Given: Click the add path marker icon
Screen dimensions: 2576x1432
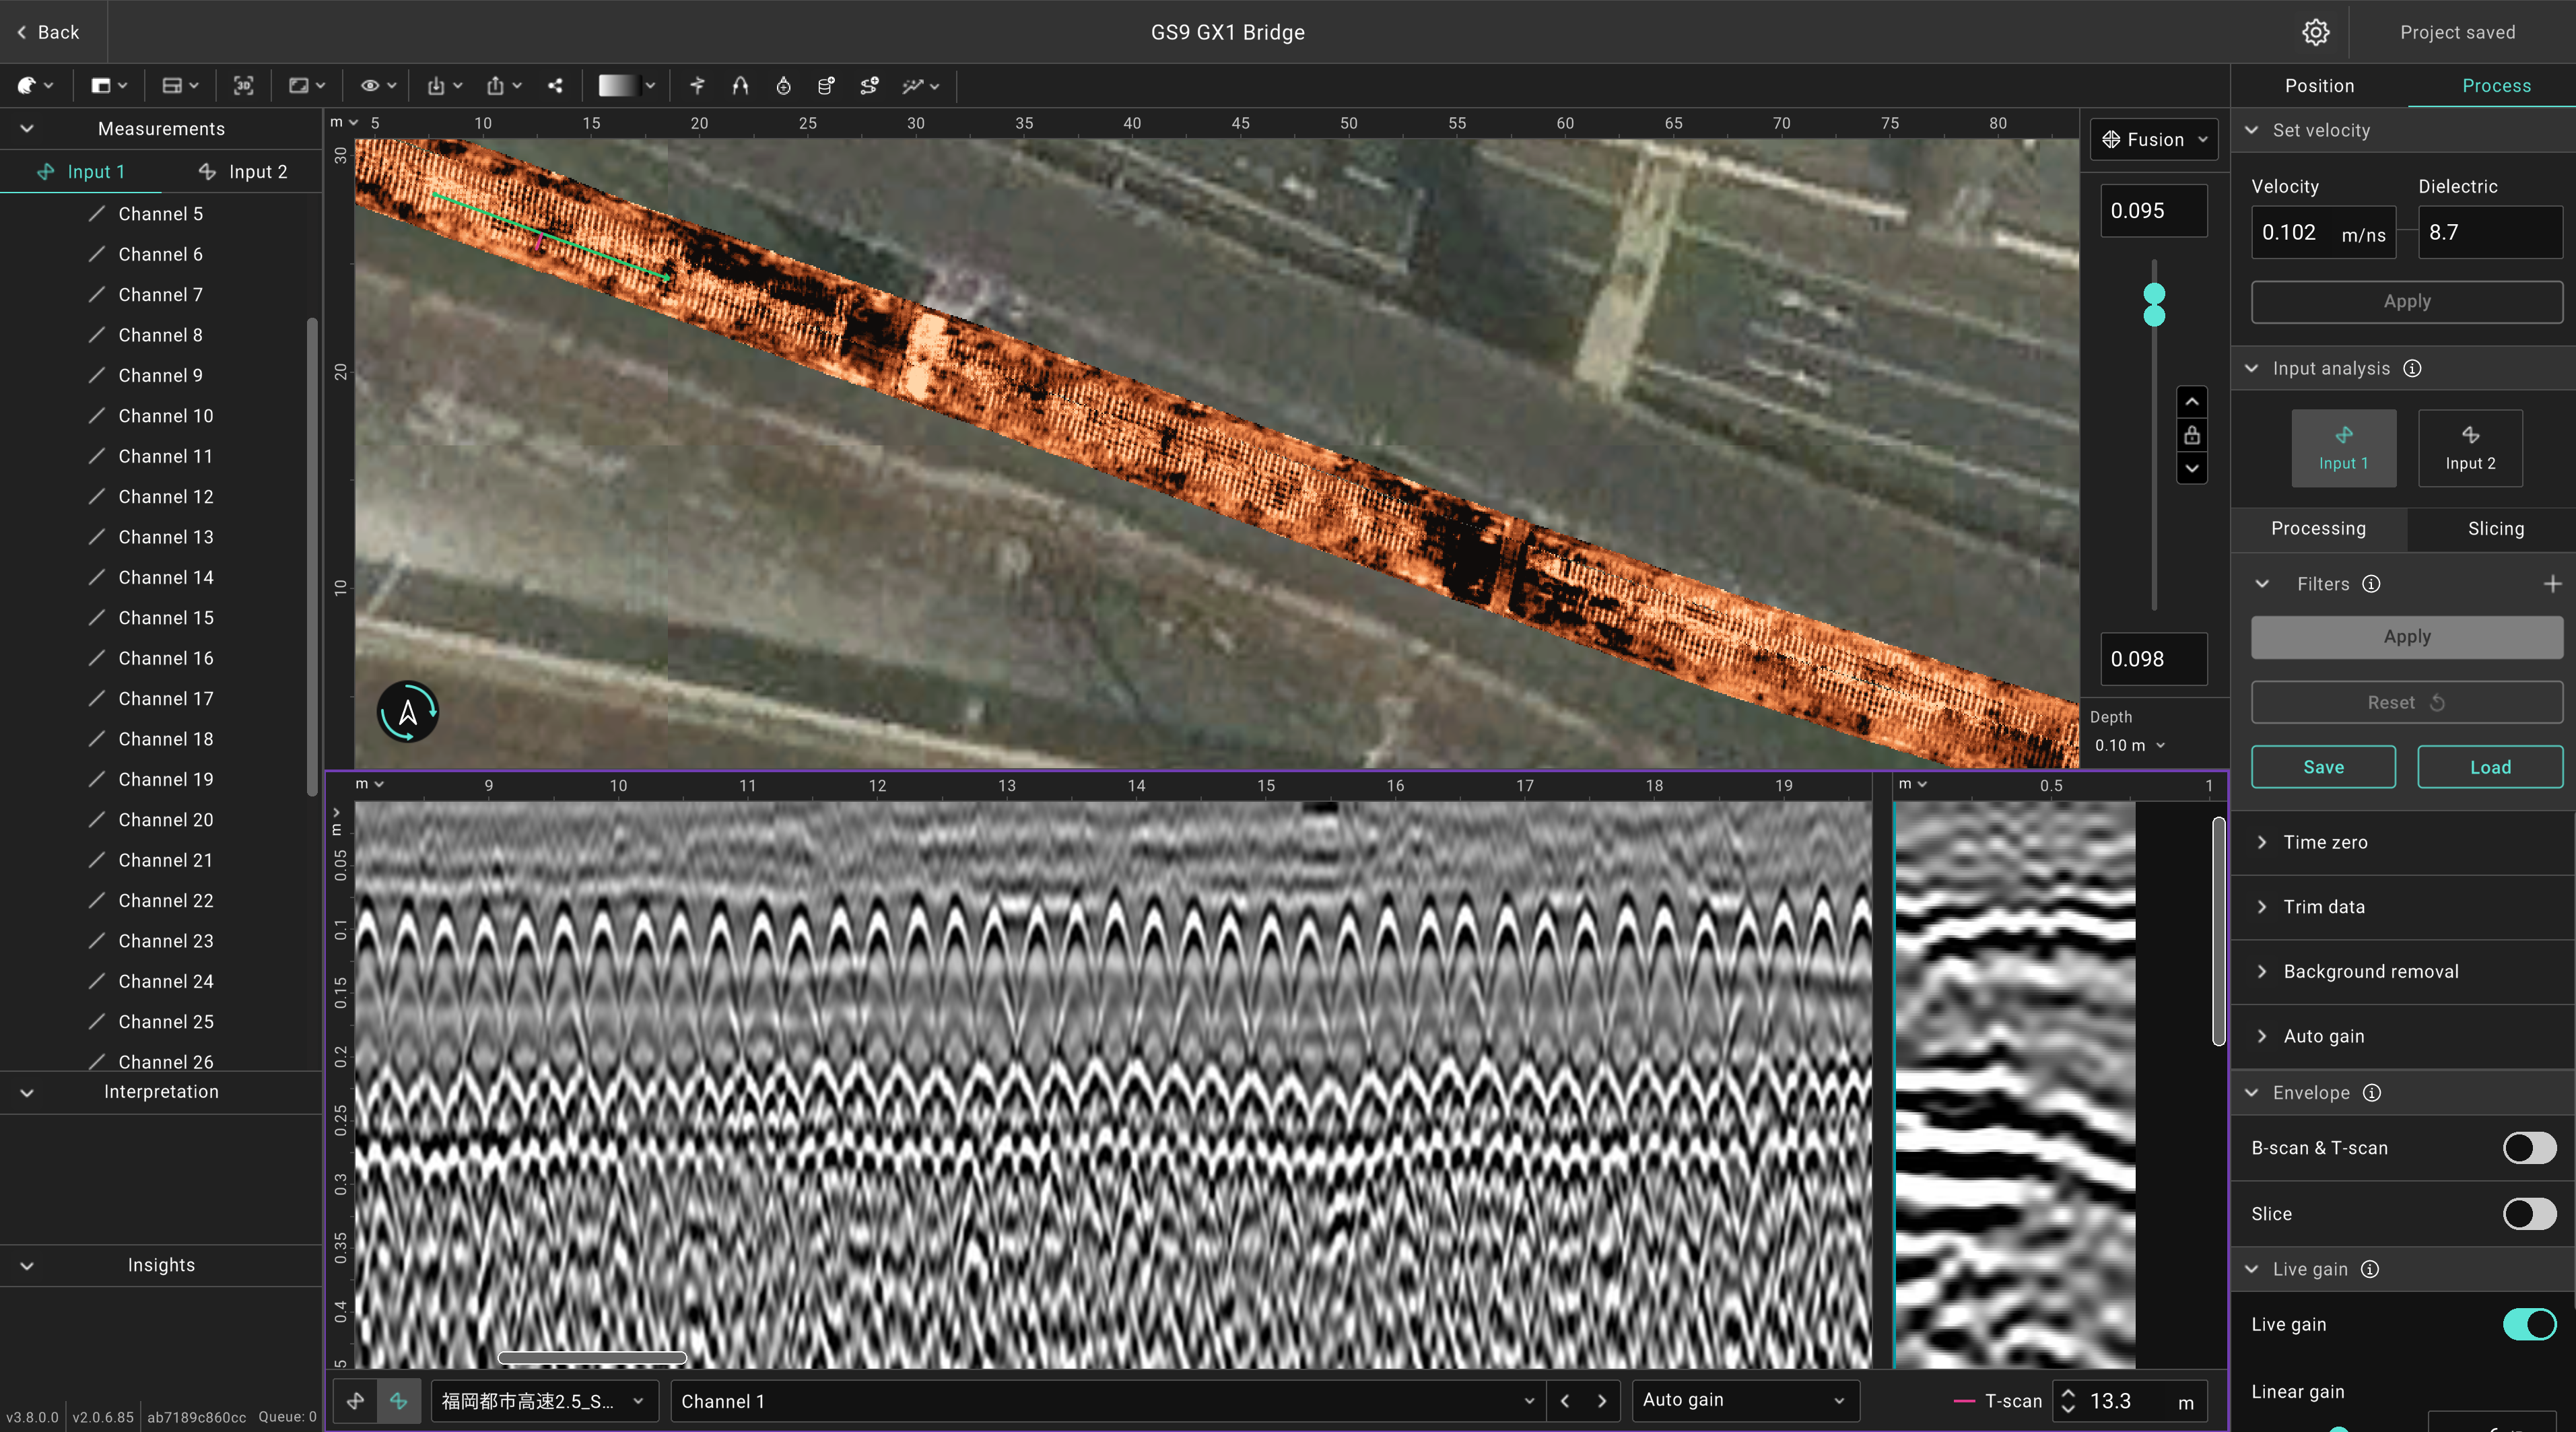Looking at the screenshot, I should 869,86.
